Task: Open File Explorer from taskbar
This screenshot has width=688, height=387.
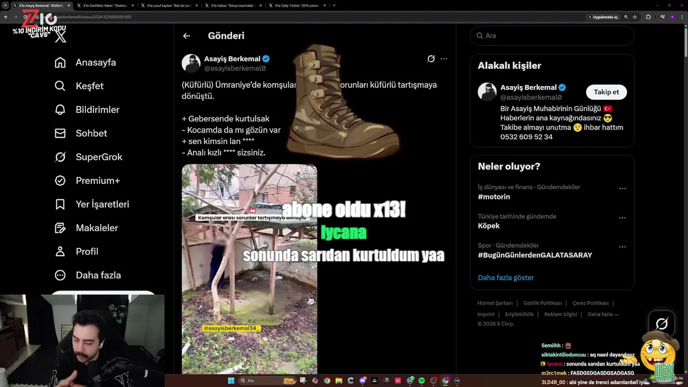Action: (x=339, y=381)
